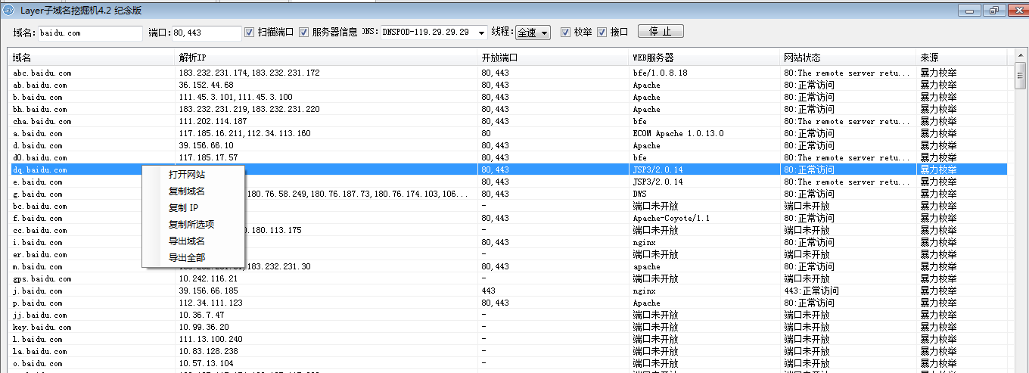Select the o.baidu.com row
This screenshot has width=1029, height=373.
508,363
